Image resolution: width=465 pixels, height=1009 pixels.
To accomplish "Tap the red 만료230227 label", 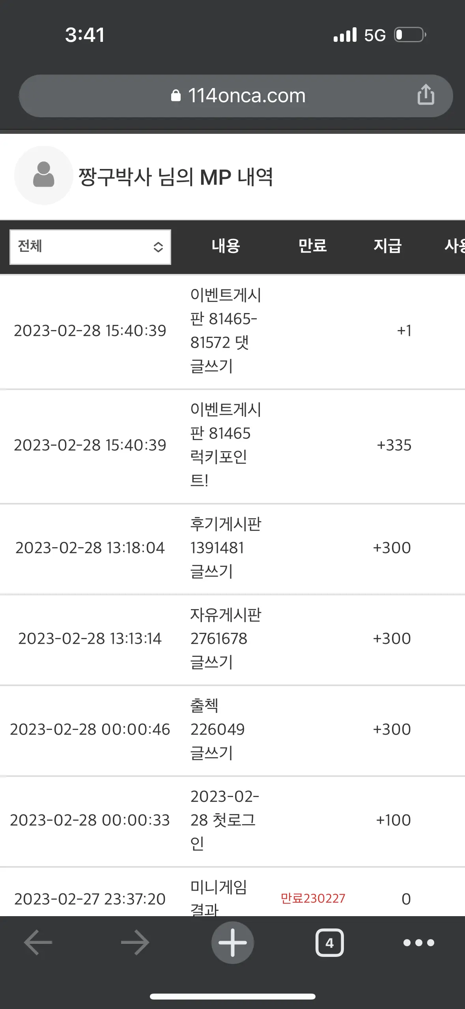I will pyautogui.click(x=313, y=898).
